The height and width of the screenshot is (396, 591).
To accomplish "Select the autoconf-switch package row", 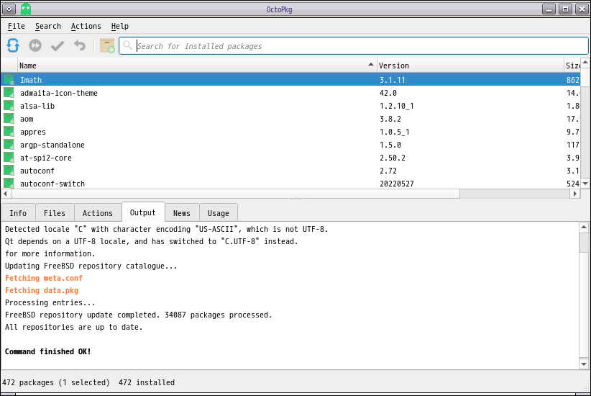I will (x=290, y=184).
